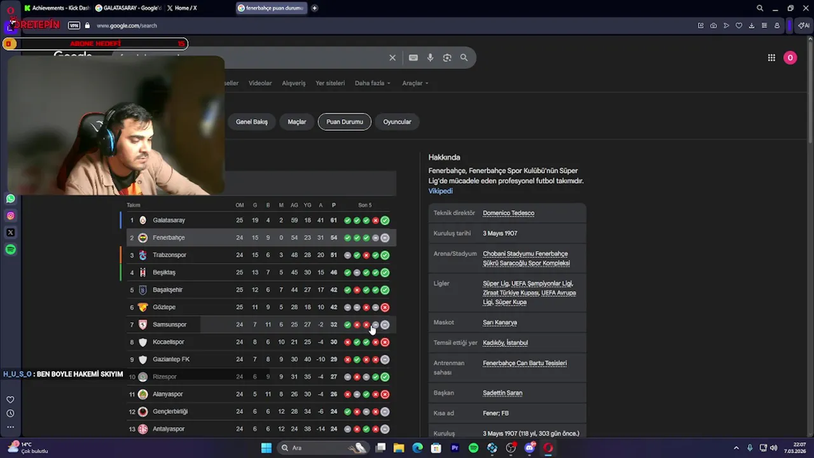The height and width of the screenshot is (458, 814).
Task: Open the Google account avatar
Action: coord(790,58)
